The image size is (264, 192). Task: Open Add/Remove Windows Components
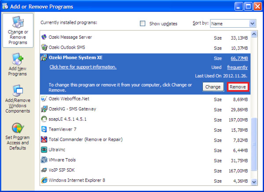[x=18, y=99]
